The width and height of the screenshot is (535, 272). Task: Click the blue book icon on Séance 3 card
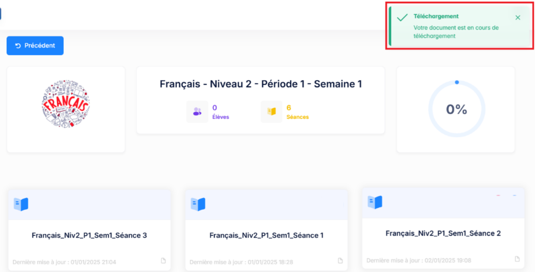(x=21, y=204)
